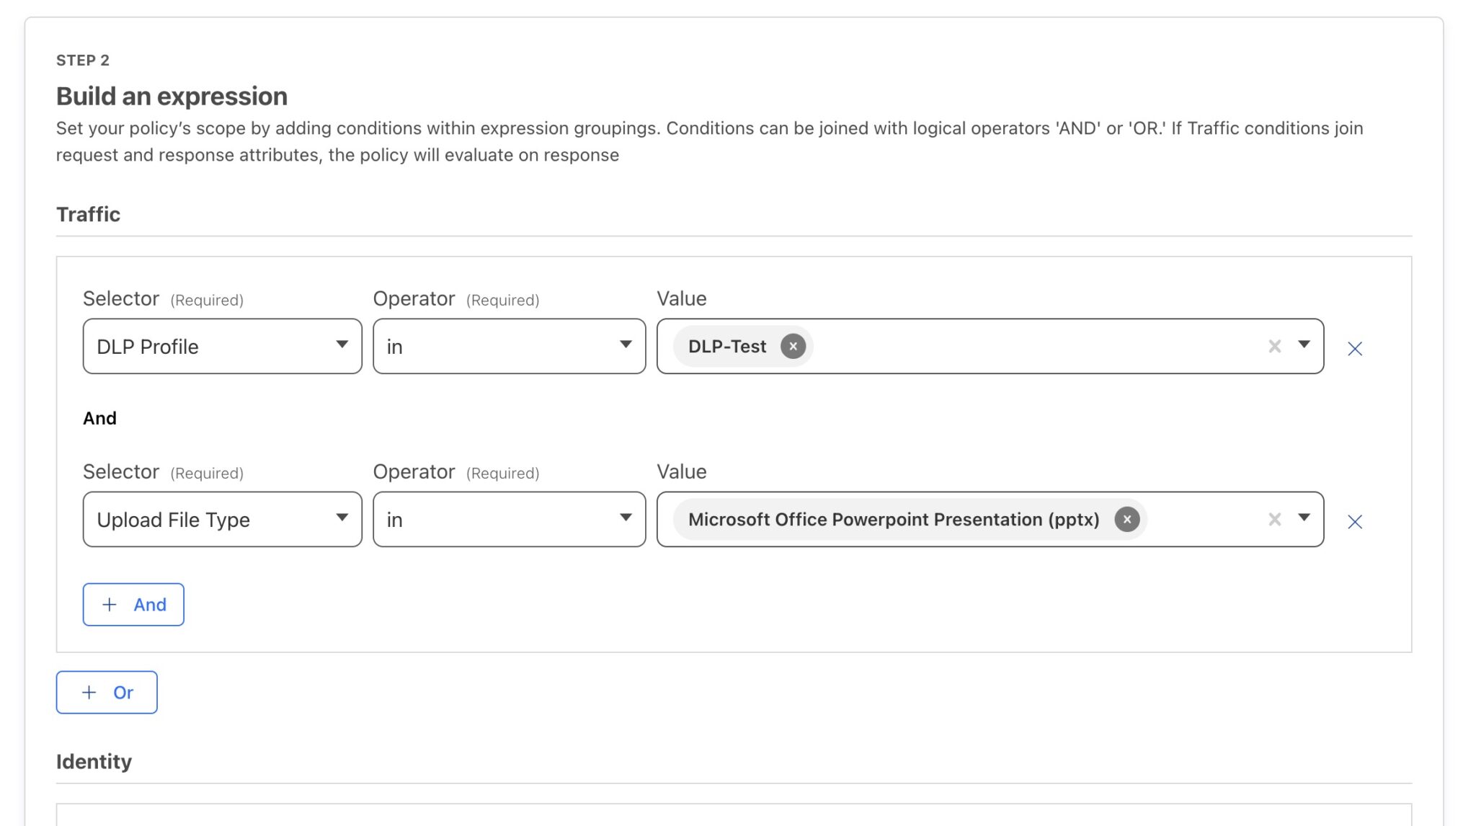Expand the Upload File Type value dropdown chevron
Viewport: 1476px width, 826px height.
[x=1304, y=519]
